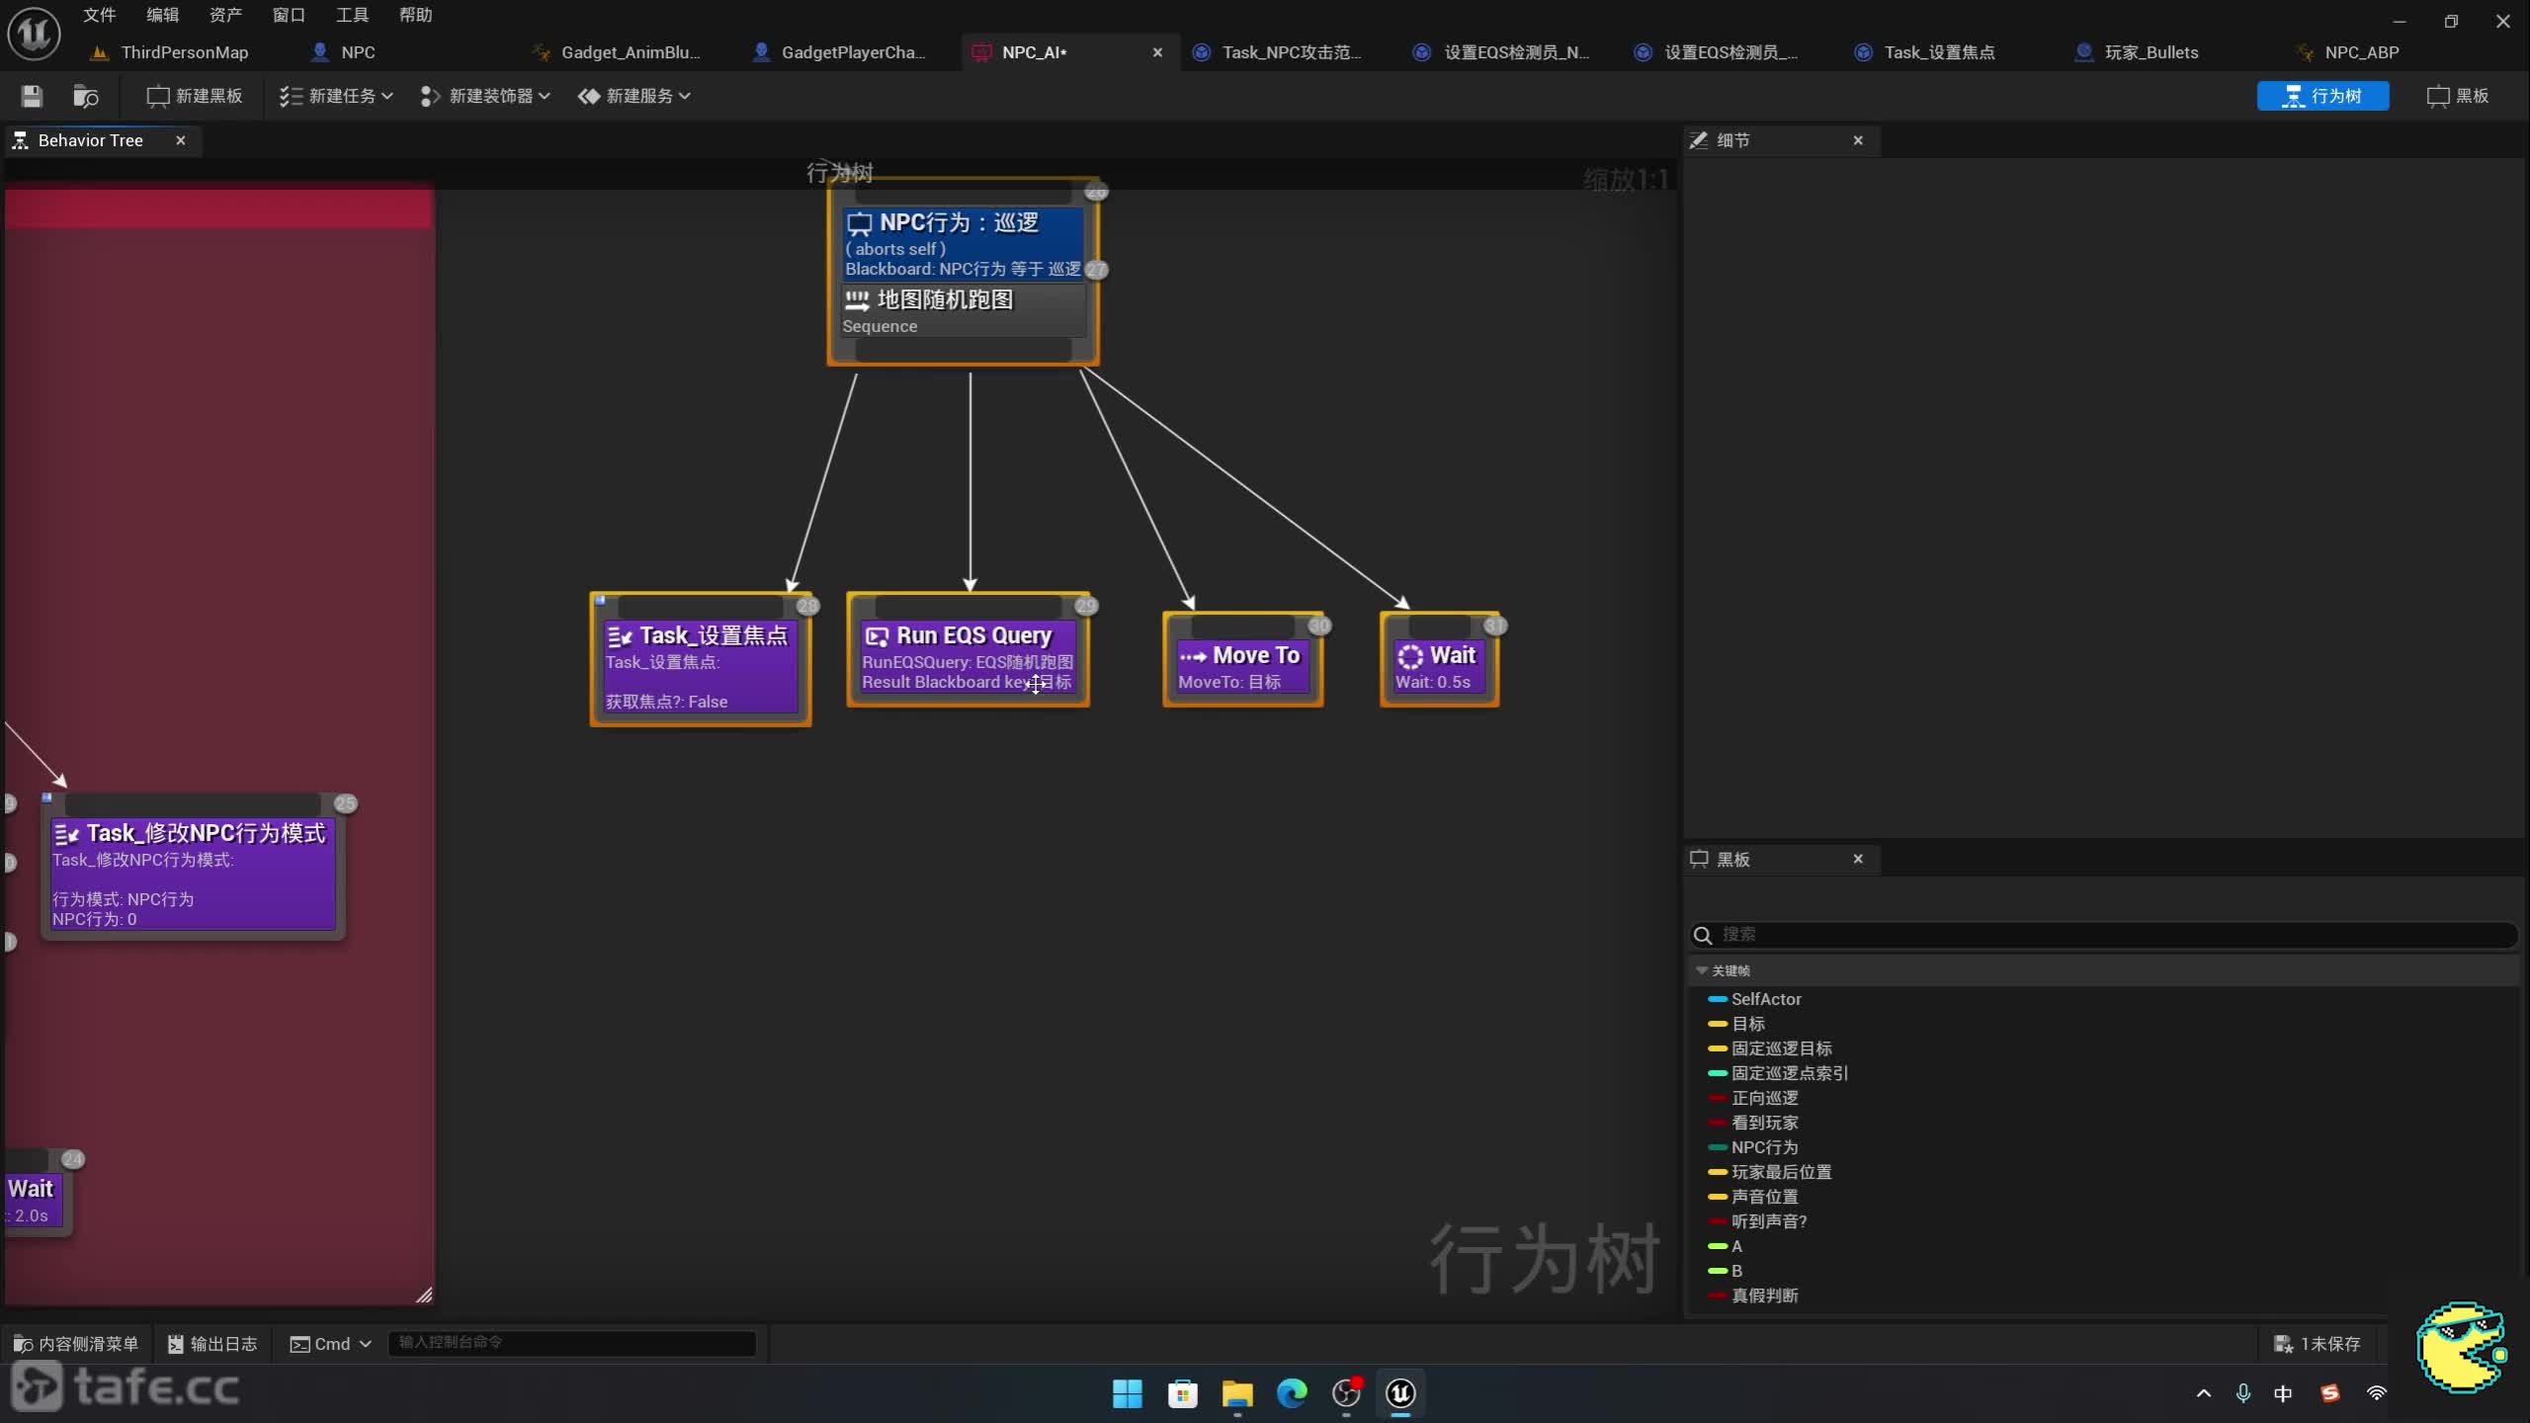Close the 细节 panel tab

1858,140
